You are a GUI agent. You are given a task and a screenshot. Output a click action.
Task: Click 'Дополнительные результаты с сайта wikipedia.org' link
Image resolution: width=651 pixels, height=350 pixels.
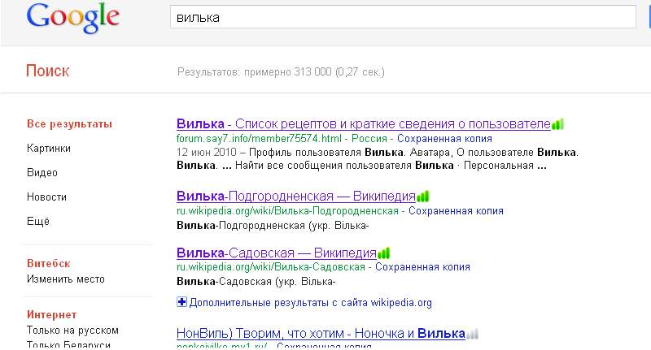(311, 303)
